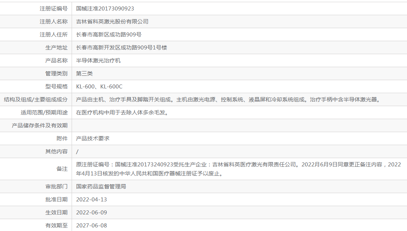Click the effective date 2022-06-09
The width and height of the screenshot is (407, 231).
pyautogui.click(x=92, y=213)
